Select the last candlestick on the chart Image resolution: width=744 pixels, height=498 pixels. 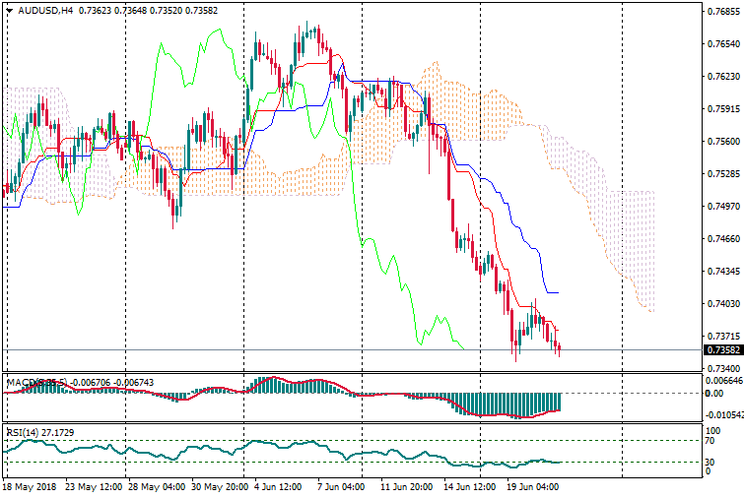(559, 347)
